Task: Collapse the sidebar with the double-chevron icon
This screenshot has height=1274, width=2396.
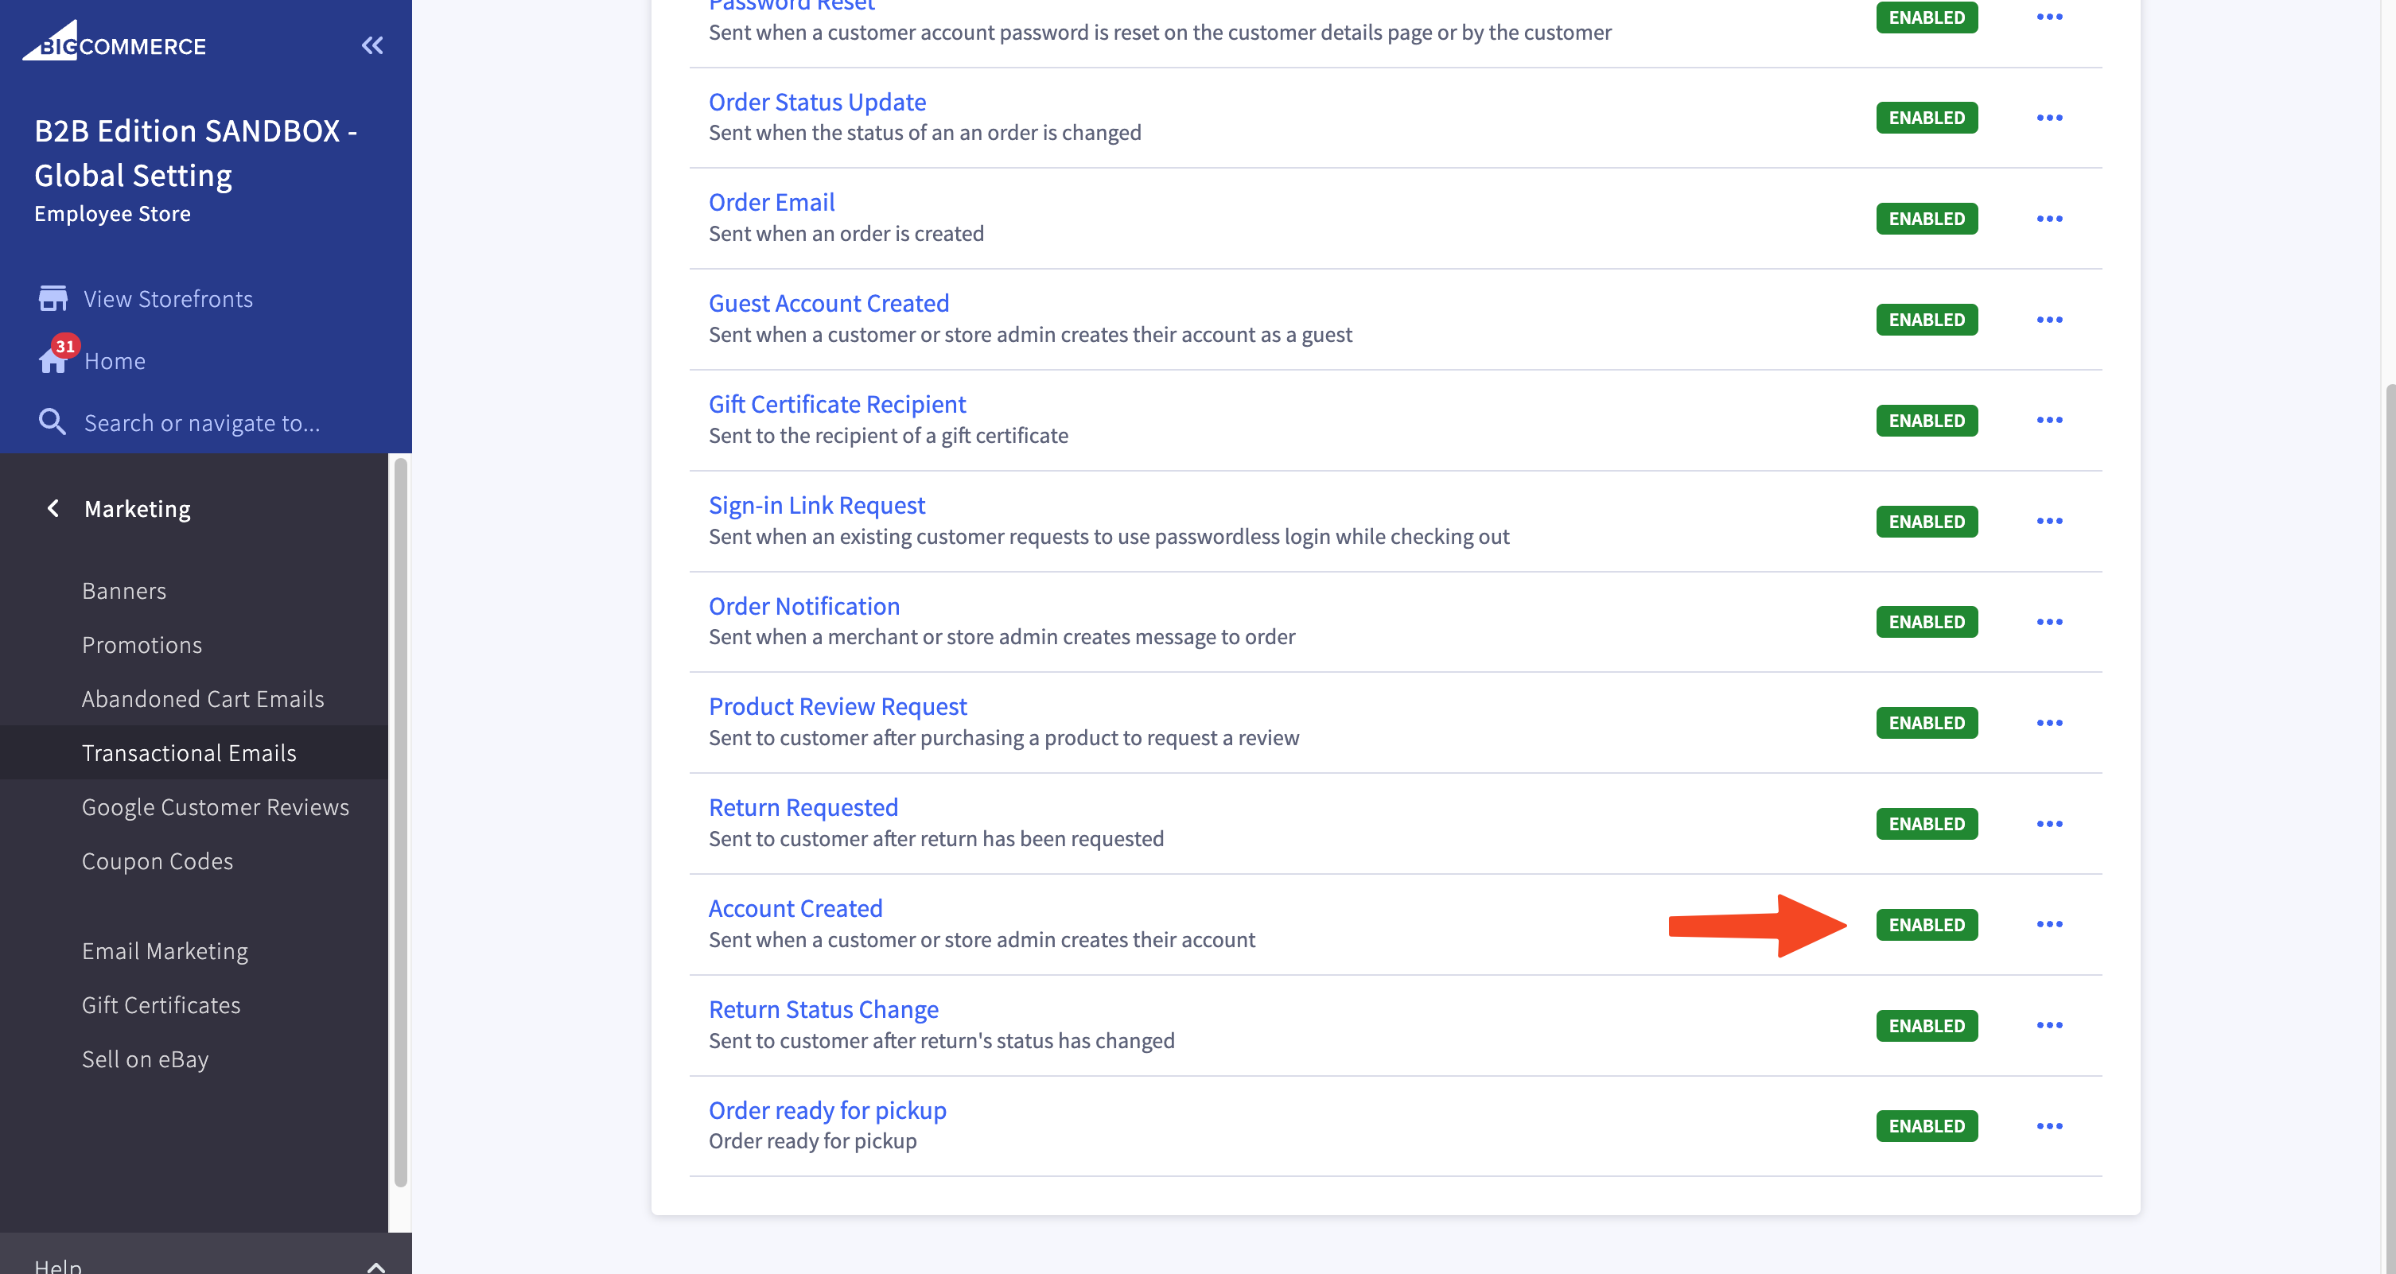Action: pos(372,45)
